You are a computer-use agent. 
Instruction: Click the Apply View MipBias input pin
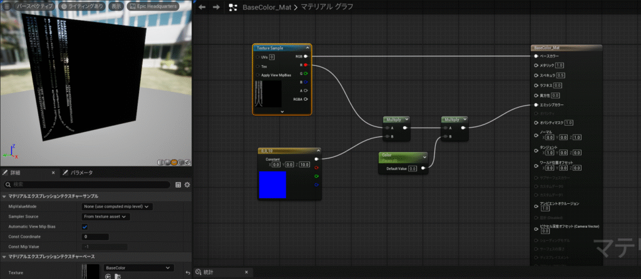click(258, 75)
